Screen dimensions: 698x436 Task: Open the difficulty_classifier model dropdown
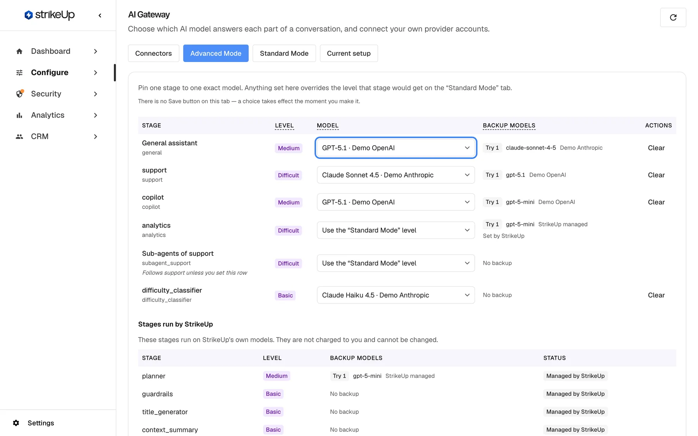point(396,295)
